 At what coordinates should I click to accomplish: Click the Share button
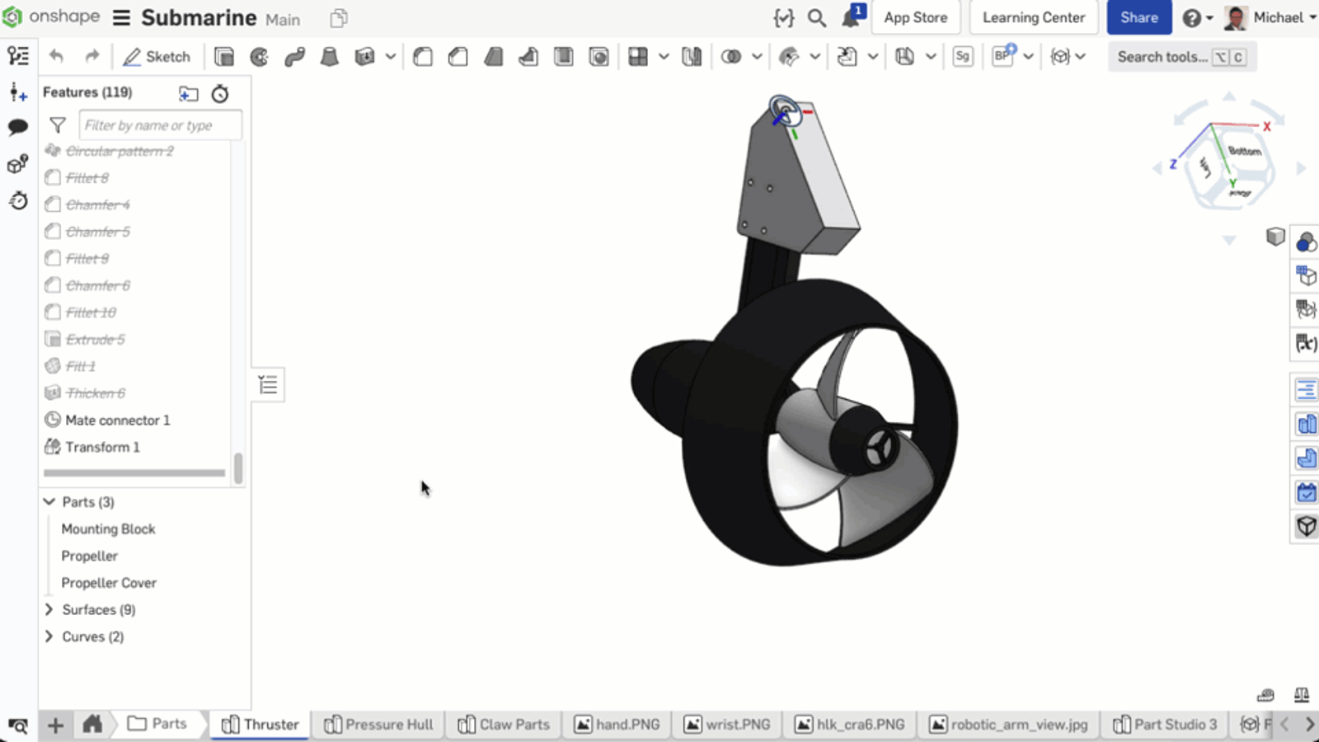tap(1138, 17)
